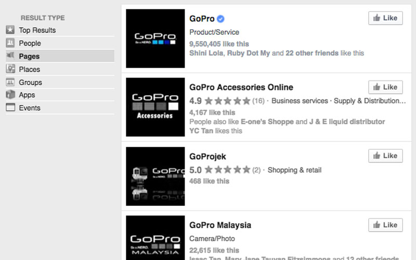Click the Groups filter icon
The width and height of the screenshot is (416, 260).
coord(10,82)
